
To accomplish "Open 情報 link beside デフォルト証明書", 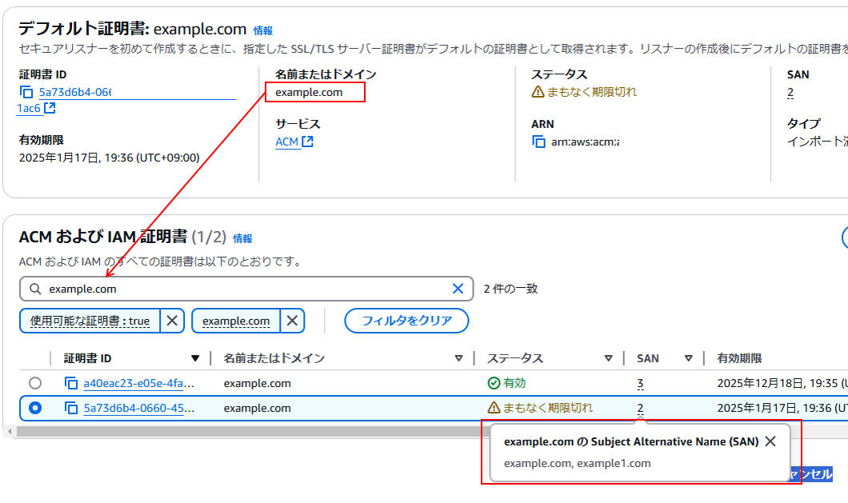I will point(263,31).
